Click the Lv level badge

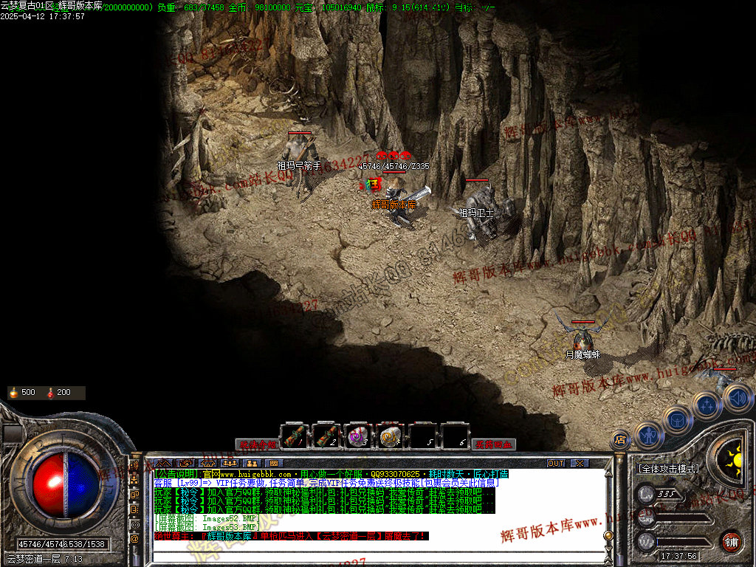tap(645, 494)
